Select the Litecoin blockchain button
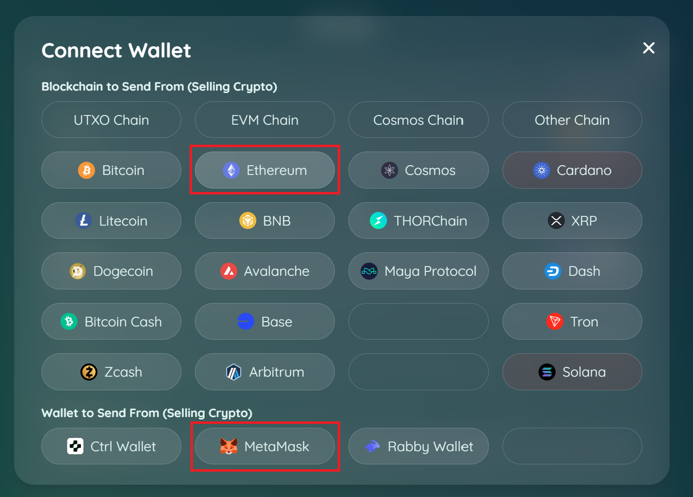This screenshot has height=497, width=693. [111, 221]
